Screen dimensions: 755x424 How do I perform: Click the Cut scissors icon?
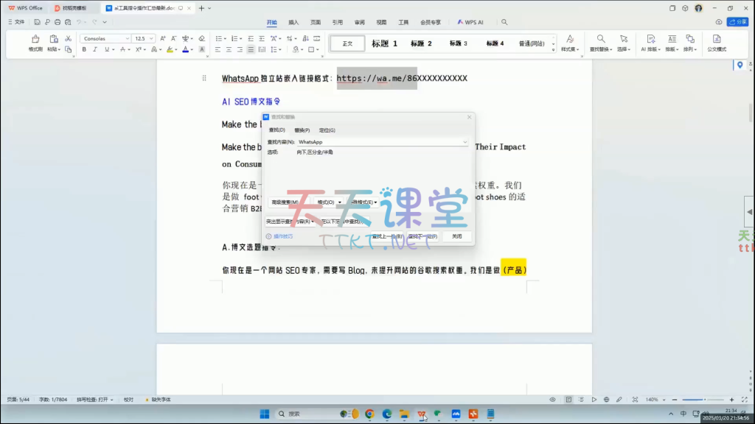pyautogui.click(x=68, y=38)
